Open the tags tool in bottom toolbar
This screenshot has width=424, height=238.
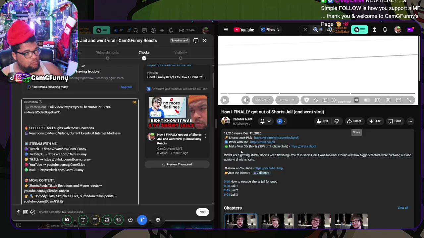(x=119, y=220)
